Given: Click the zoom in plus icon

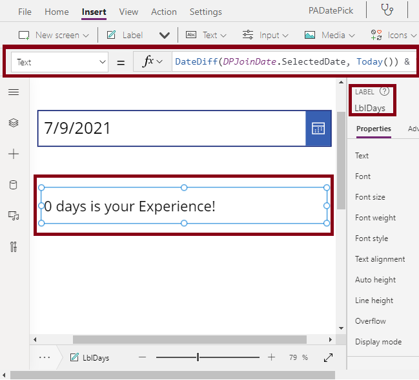Looking at the screenshot, I should (x=271, y=357).
